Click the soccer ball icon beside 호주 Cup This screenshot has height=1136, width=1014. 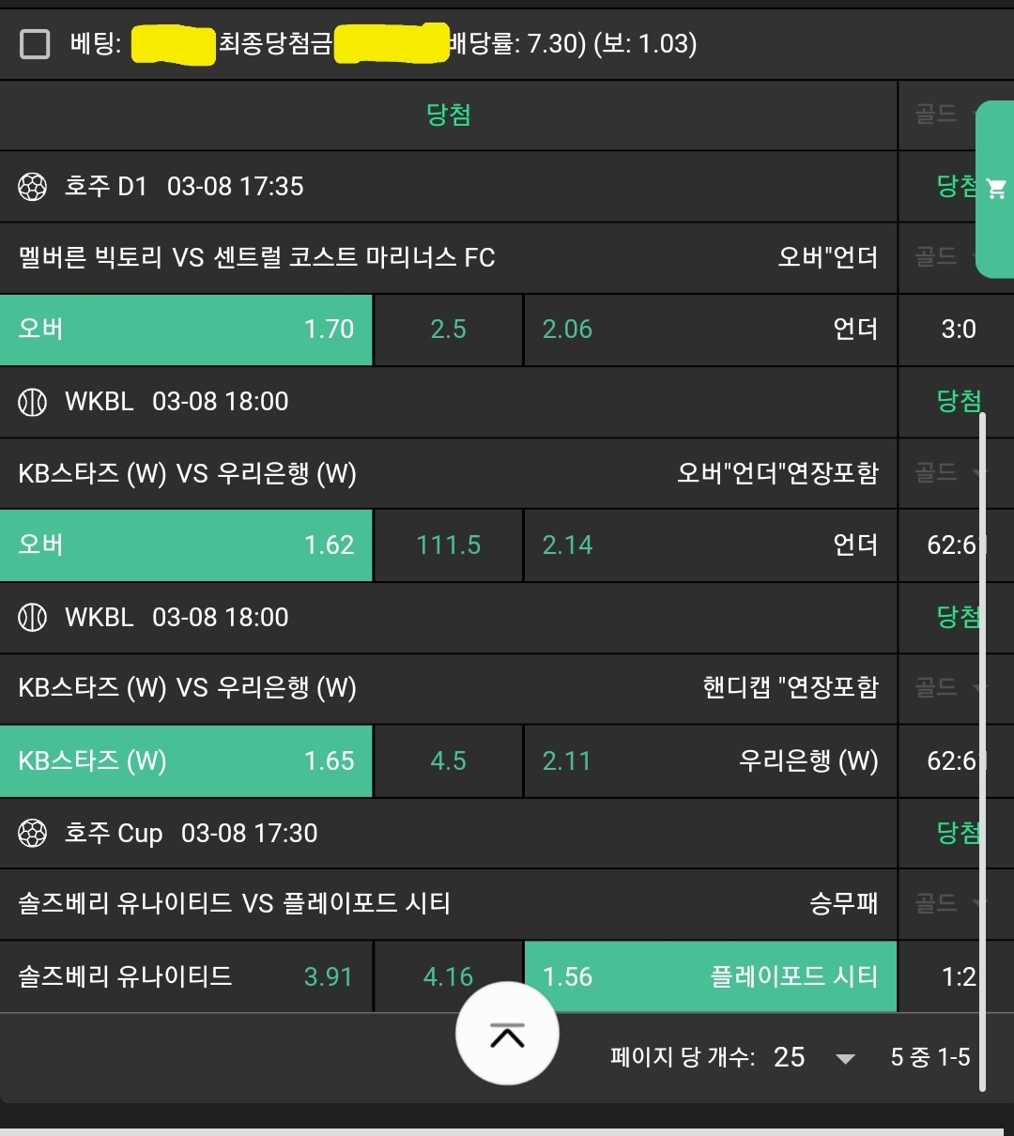[32, 833]
